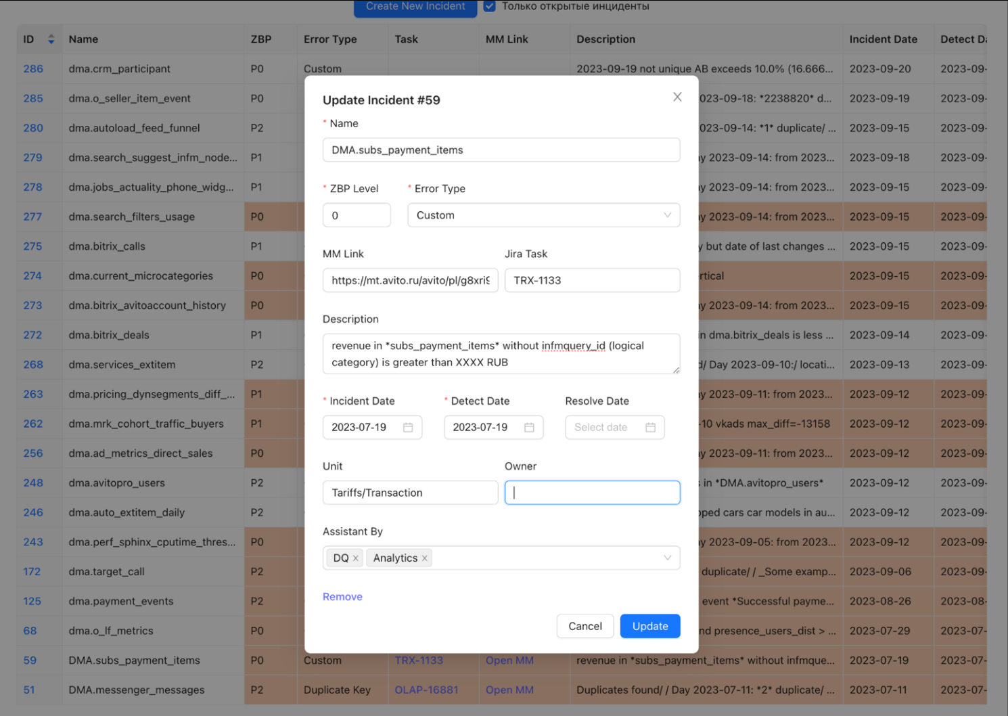Click the Unit input field
This screenshot has height=716, width=1008.
[411, 493]
